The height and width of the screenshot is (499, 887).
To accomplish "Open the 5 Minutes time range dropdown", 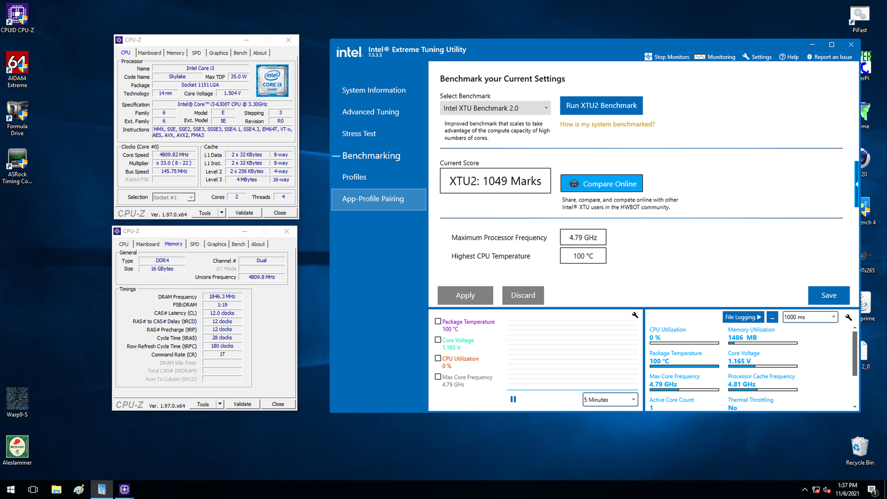I will tap(610, 400).
